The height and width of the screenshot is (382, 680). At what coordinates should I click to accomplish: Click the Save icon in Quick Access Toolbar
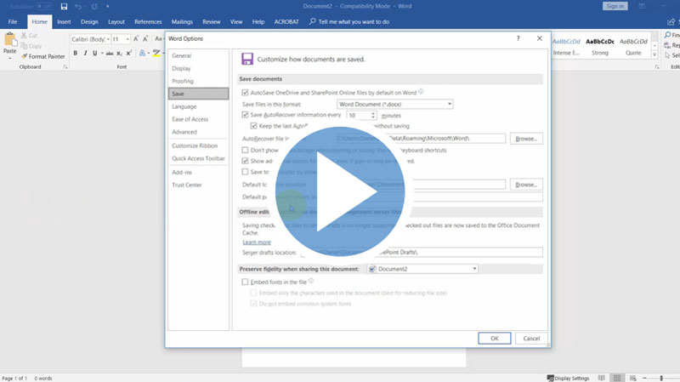point(64,6)
